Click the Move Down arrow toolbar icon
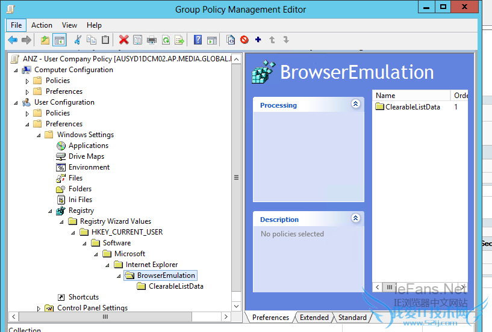Screen dimensions: 492x332 (x=286, y=40)
